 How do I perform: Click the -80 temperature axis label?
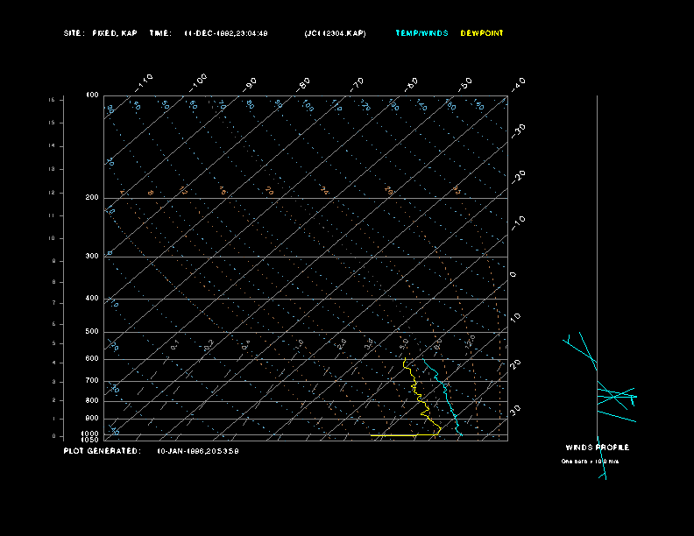(302, 84)
